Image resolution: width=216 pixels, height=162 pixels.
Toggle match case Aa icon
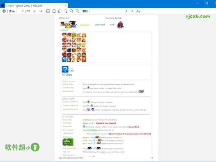tap(138, 11)
